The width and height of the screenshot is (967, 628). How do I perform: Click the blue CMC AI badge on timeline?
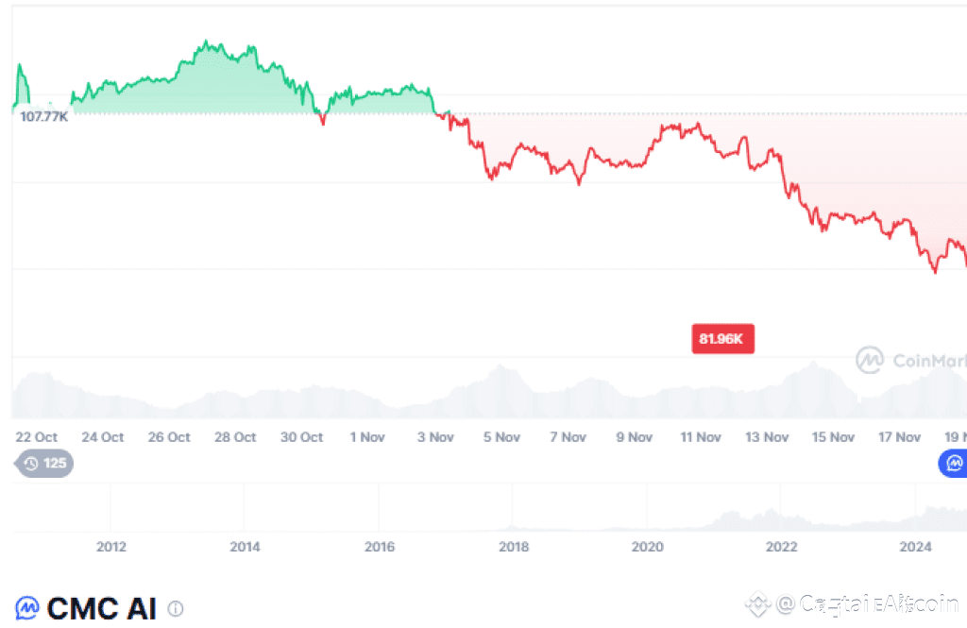(x=953, y=463)
